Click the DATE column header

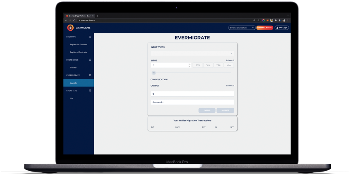(177, 127)
